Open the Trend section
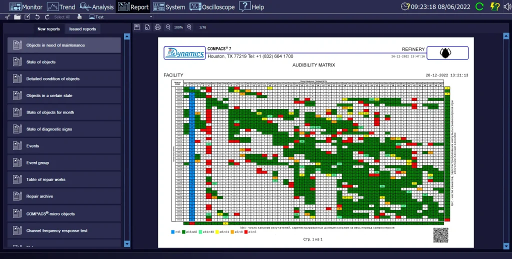The height and width of the screenshot is (259, 512). 61,6
